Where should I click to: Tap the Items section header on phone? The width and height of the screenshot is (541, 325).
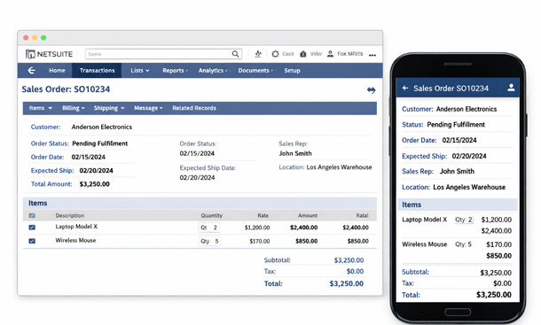click(458, 205)
